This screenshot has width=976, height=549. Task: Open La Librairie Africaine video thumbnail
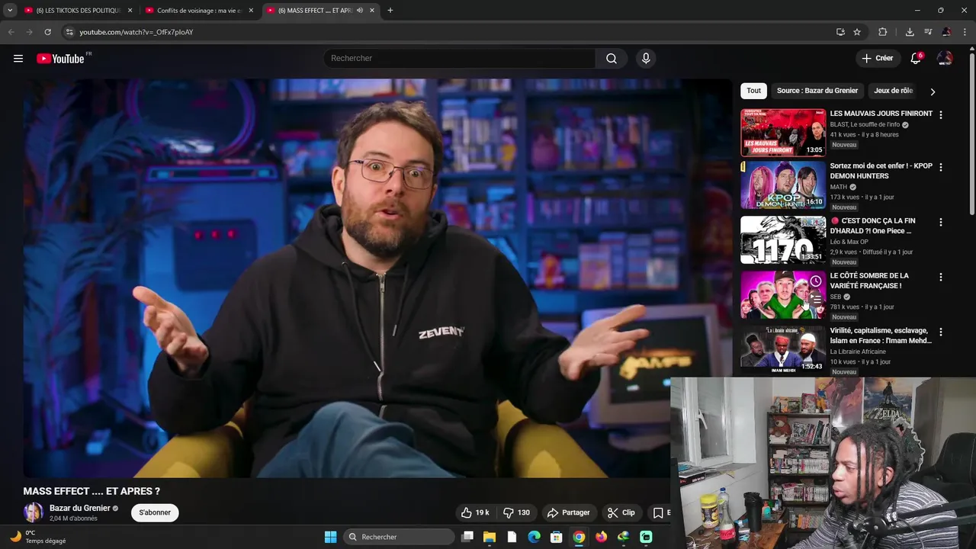pyautogui.click(x=783, y=349)
